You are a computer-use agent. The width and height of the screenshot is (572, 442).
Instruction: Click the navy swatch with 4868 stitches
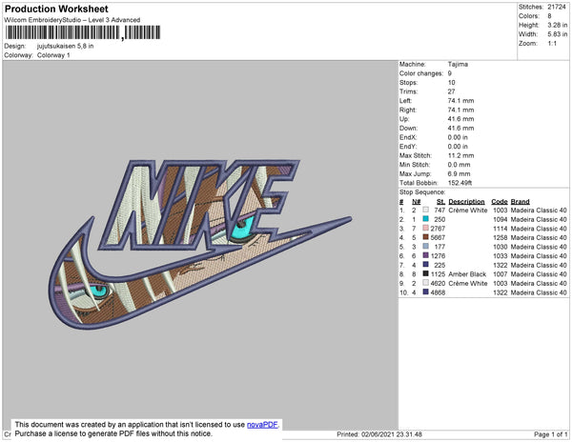point(426,291)
